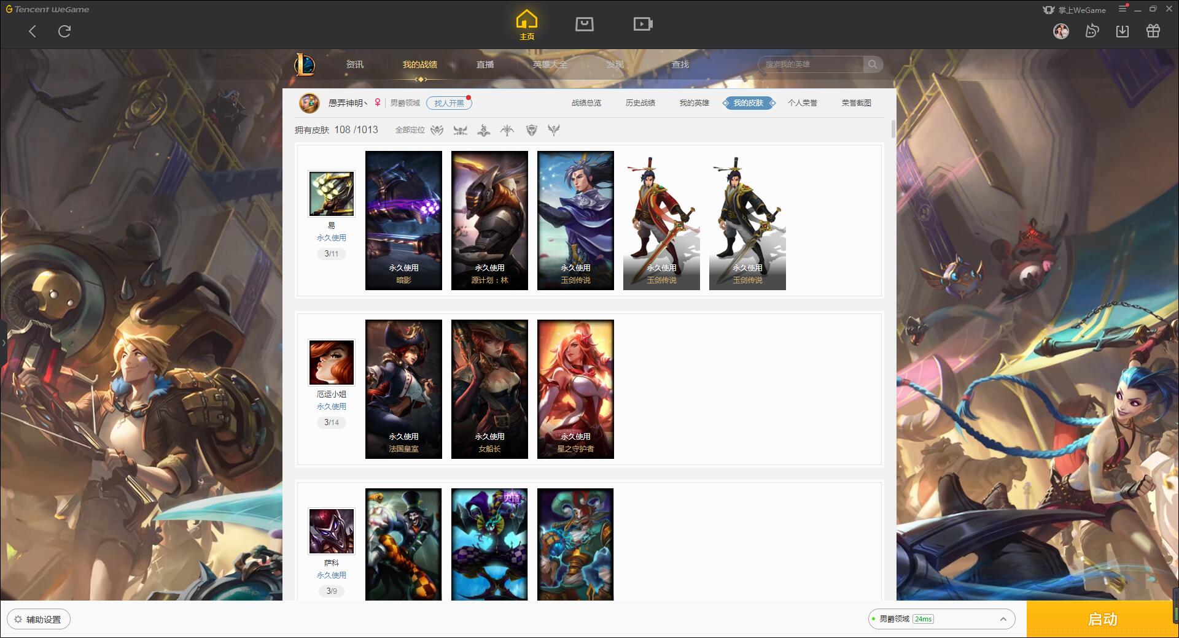Image resolution: width=1179 pixels, height=638 pixels.
Task: Open the 掌上WeGame mobile link
Action: coord(1074,10)
